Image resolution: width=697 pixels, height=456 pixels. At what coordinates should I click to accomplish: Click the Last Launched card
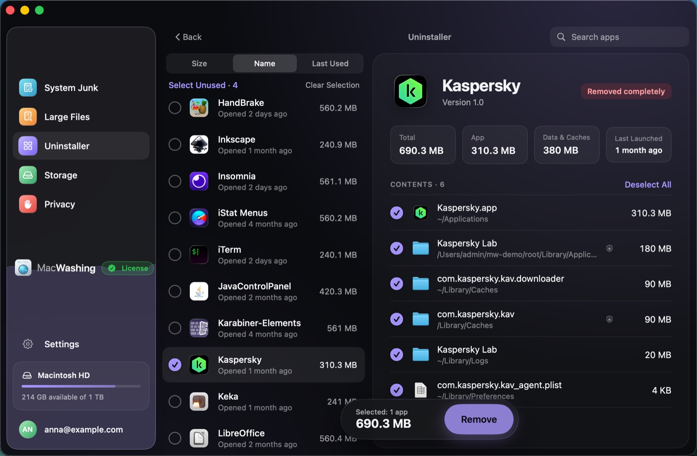tap(639, 145)
